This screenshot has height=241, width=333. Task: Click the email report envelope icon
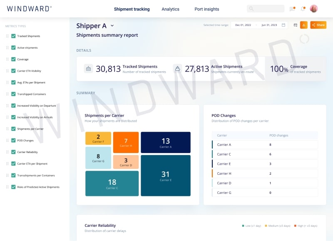[x=295, y=25]
